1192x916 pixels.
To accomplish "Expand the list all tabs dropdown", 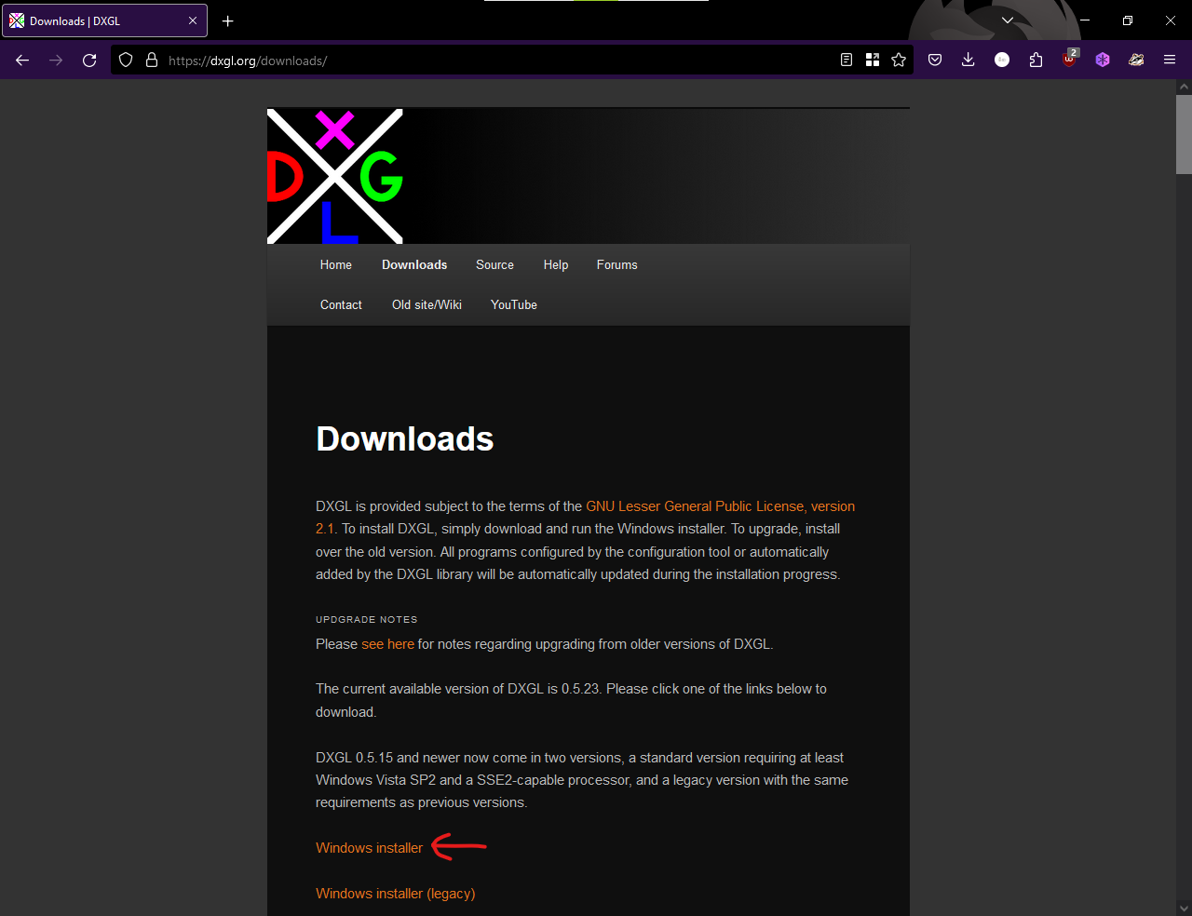I will (1008, 20).
